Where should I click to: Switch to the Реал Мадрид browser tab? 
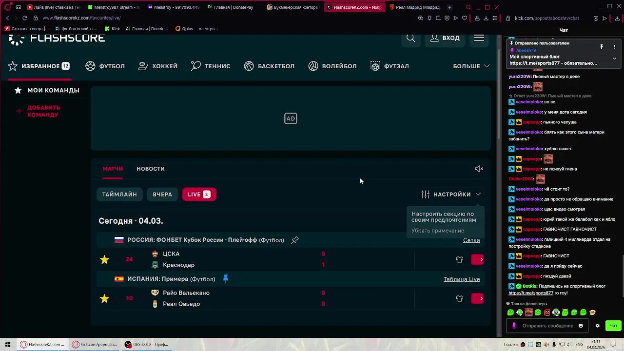(414, 7)
